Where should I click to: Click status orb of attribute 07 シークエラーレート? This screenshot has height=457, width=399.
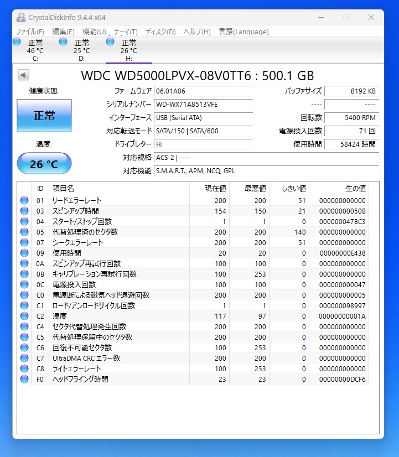click(24, 242)
